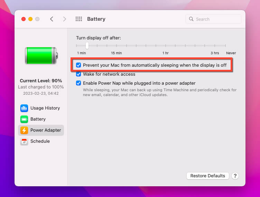Open the Schedule calendar icon
This screenshot has height=197, width=260.
click(x=24, y=141)
